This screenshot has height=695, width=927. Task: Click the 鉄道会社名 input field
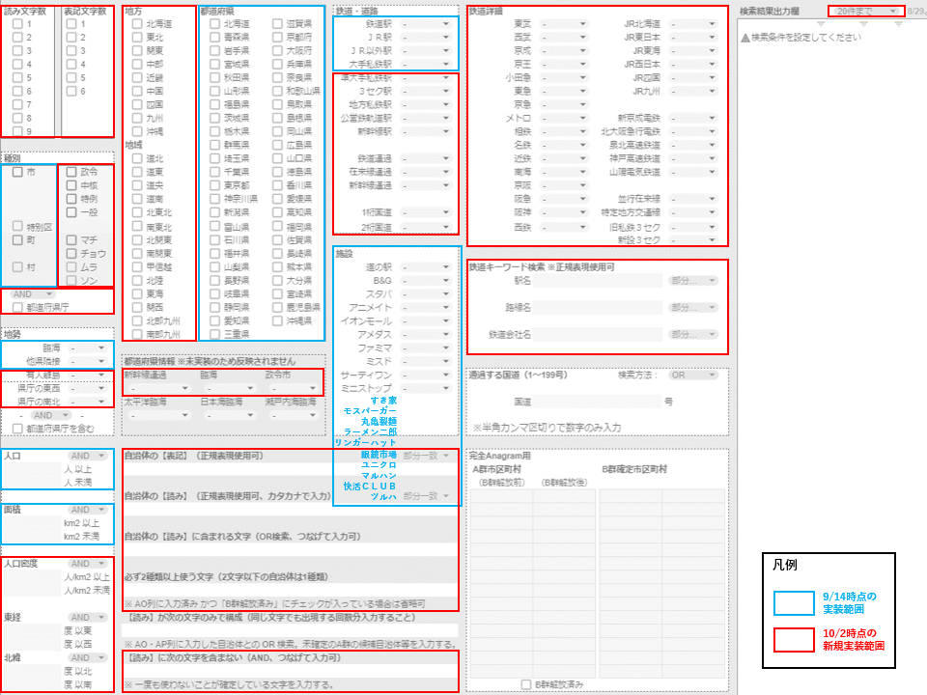(597, 335)
